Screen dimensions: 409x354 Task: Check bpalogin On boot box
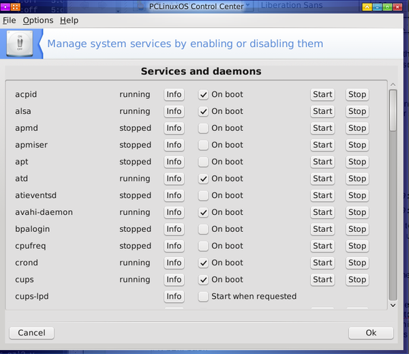(203, 229)
